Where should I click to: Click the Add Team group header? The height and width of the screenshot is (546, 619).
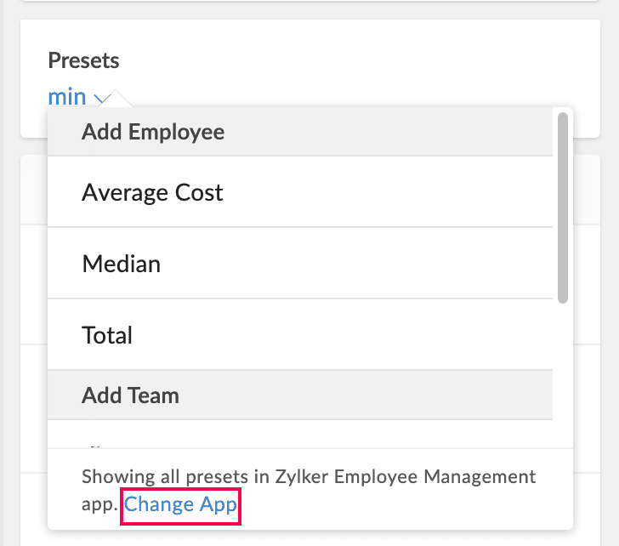coord(130,395)
